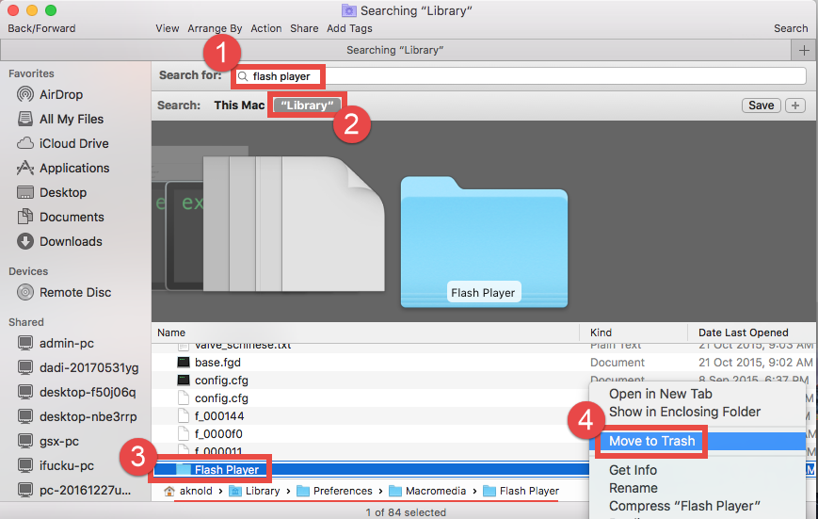Open the Share toolbar menu
The width and height of the screenshot is (818, 519).
click(x=304, y=28)
